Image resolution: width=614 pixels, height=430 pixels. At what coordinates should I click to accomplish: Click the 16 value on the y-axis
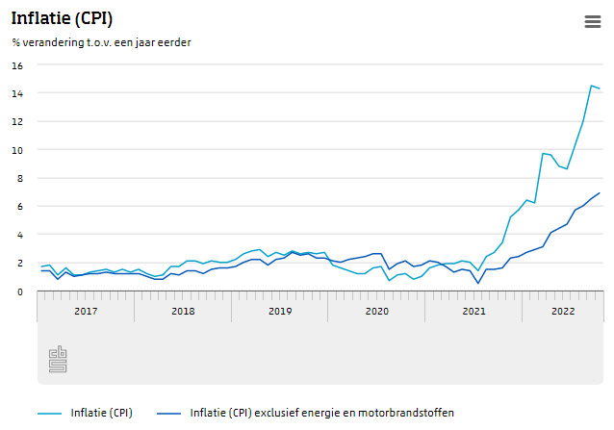click(x=17, y=65)
